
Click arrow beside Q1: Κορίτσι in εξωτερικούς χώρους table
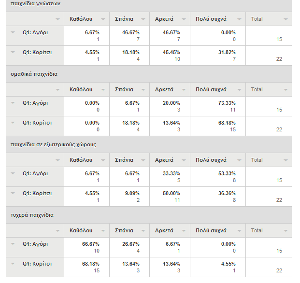tap(13, 193)
